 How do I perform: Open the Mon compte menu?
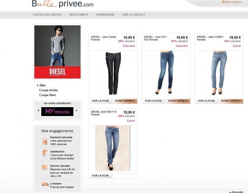coord(79,15)
